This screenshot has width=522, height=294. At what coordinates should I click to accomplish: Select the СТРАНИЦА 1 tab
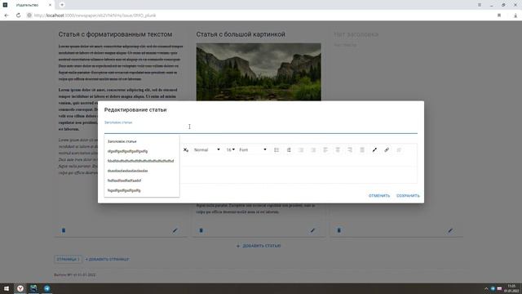[68, 259]
